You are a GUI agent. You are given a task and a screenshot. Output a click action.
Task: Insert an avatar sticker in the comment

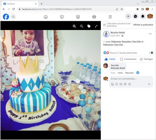tap(112, 84)
